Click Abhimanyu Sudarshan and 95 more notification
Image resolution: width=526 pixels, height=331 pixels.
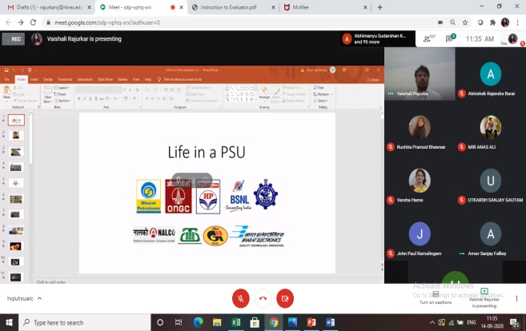(377, 39)
